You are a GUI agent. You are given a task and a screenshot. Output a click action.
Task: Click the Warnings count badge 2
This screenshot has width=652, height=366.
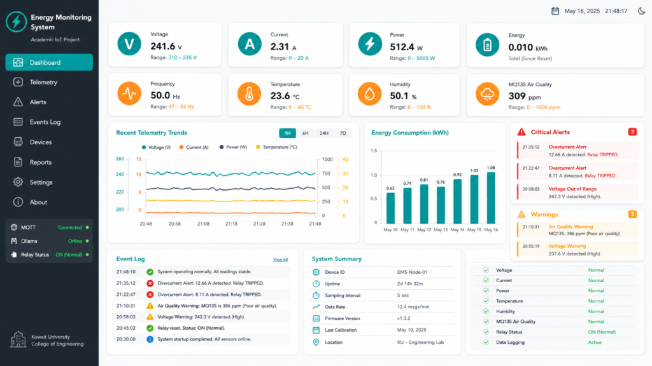(632, 215)
